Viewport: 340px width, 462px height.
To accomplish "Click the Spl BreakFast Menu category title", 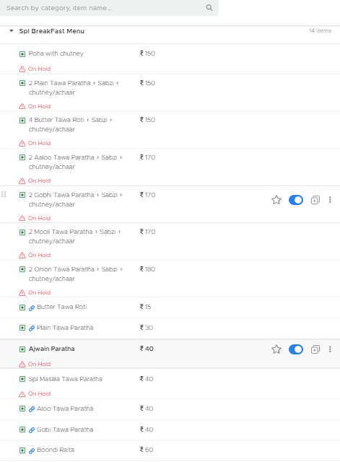I will (x=52, y=31).
